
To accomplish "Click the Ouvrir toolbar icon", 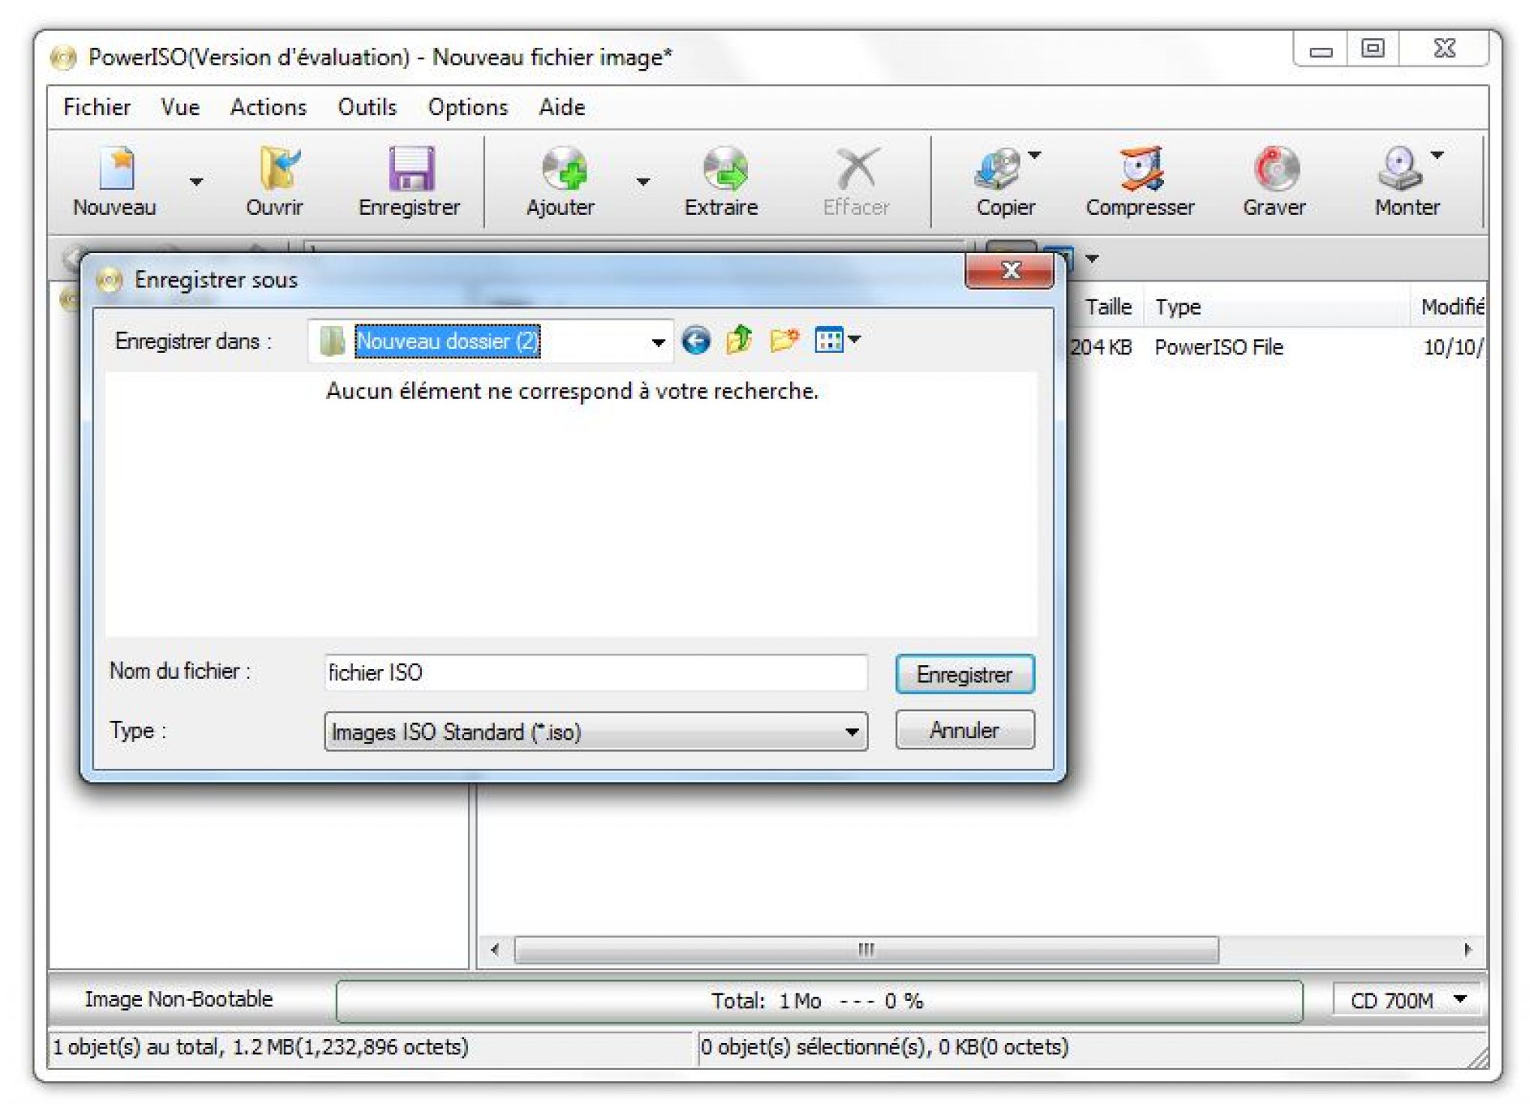I will pos(276,169).
